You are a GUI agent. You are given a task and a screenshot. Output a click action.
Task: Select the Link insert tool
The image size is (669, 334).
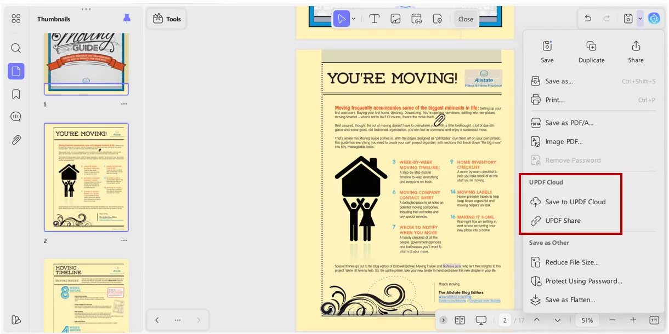(416, 19)
